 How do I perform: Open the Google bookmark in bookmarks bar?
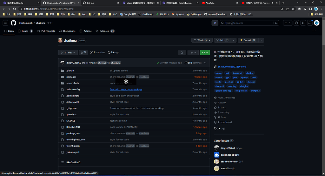pyautogui.click(x=128, y=14)
